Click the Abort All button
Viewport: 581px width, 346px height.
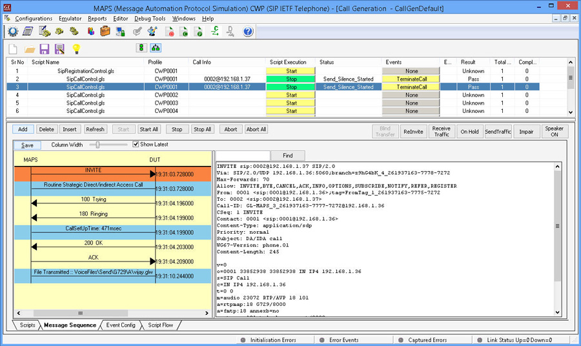point(256,129)
